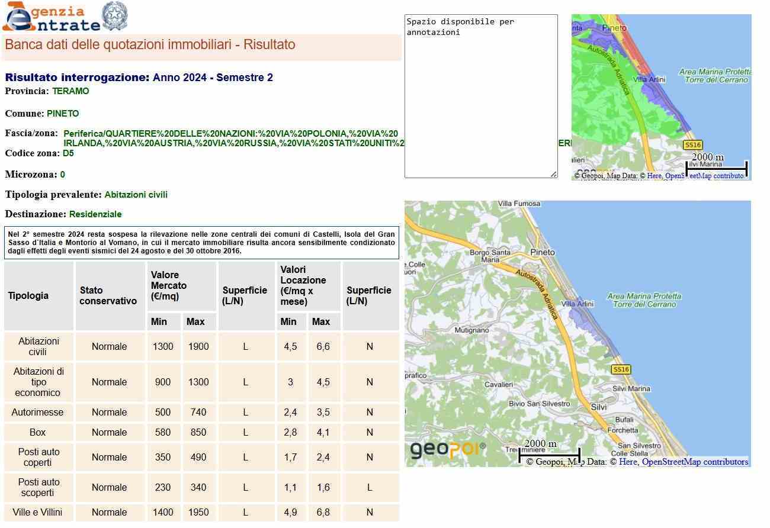This screenshot has height=528, width=770.
Task: Click the Italian Republic emblem
Action: pyautogui.click(x=115, y=16)
